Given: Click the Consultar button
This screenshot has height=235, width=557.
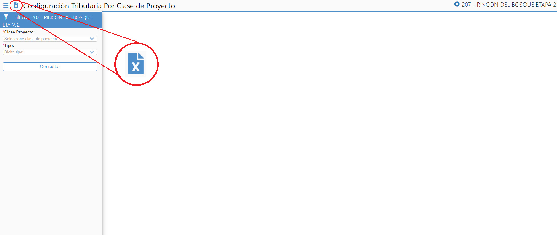Looking at the screenshot, I should 50,67.
